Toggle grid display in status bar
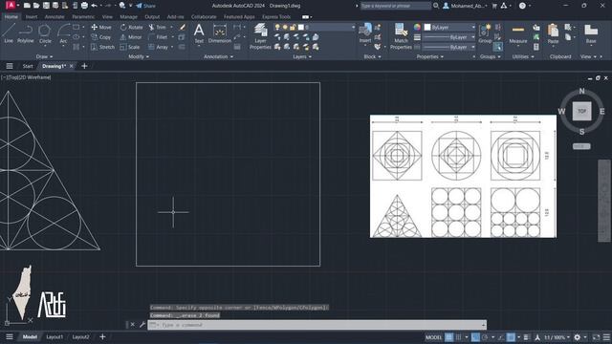 pos(448,337)
